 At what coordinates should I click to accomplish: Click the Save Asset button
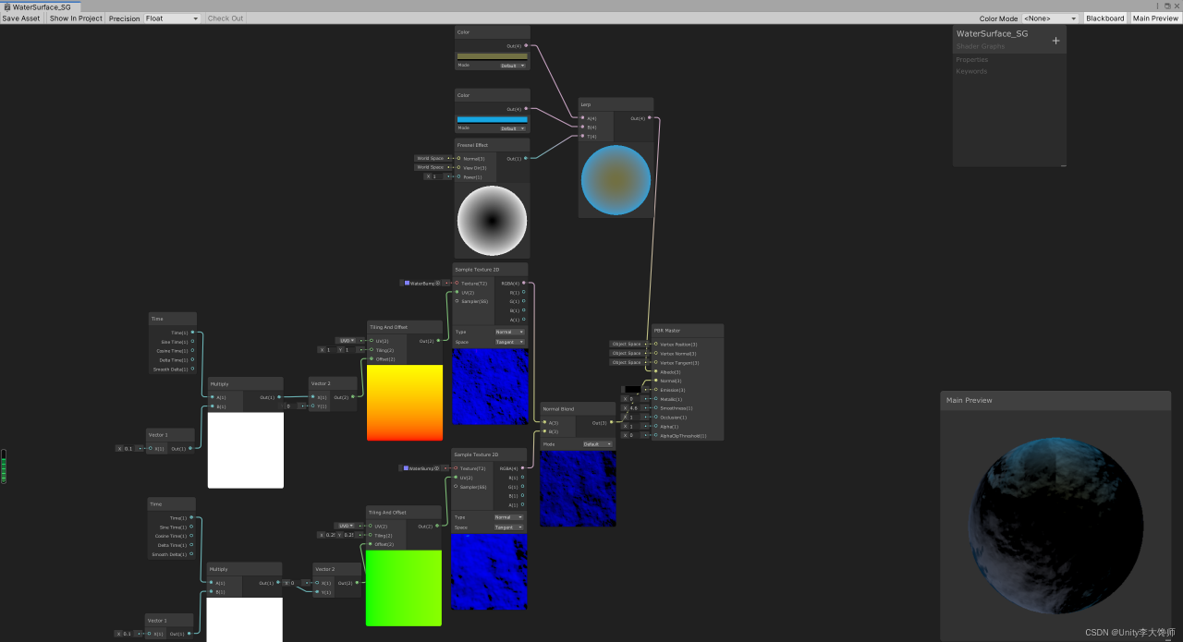(x=21, y=18)
